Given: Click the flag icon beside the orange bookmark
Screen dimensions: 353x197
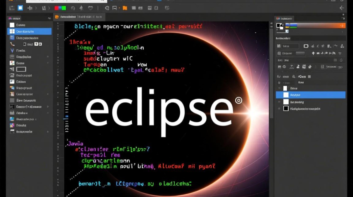Looking at the screenshot, I should click(115, 8).
